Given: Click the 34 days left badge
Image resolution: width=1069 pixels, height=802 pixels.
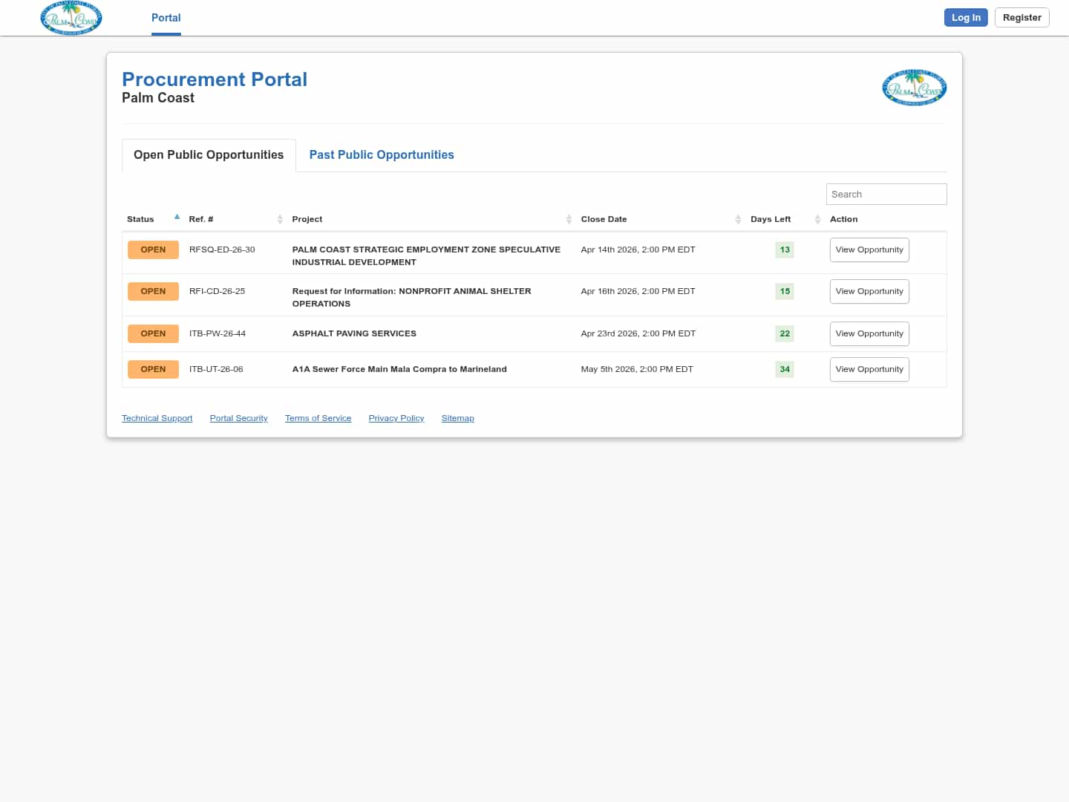Looking at the screenshot, I should (785, 370).
